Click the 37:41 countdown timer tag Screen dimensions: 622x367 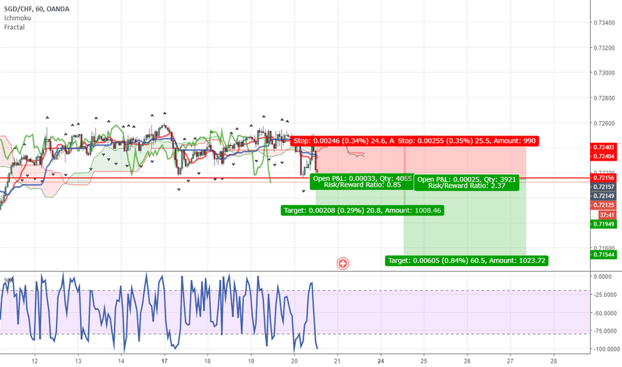[x=607, y=215]
